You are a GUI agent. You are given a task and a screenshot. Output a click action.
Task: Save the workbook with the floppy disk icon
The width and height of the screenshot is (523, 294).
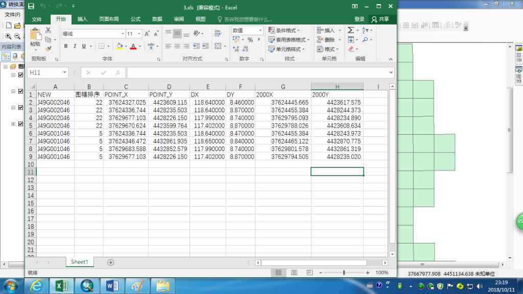point(31,6)
